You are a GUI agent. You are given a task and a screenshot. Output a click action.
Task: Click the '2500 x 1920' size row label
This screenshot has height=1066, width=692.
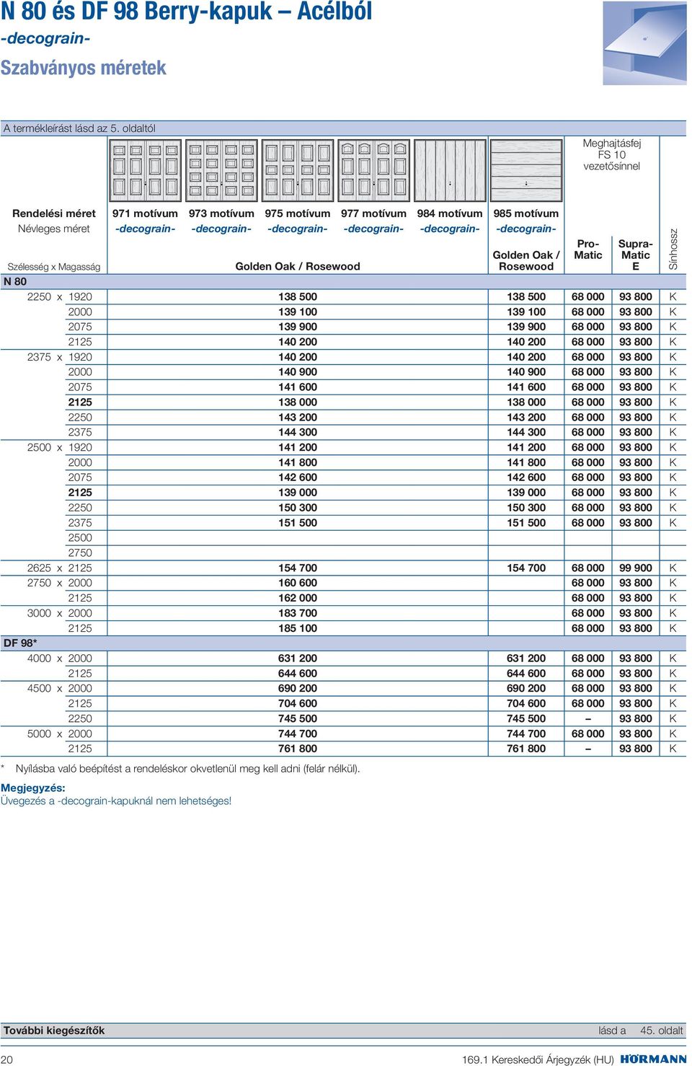[60, 447]
